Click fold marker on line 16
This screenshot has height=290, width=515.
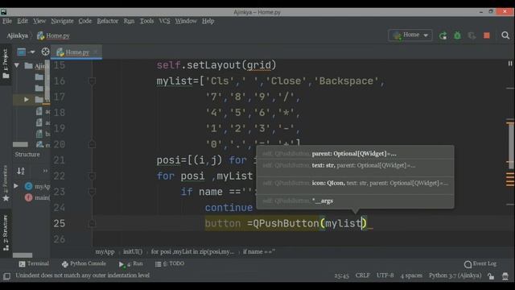point(92,81)
